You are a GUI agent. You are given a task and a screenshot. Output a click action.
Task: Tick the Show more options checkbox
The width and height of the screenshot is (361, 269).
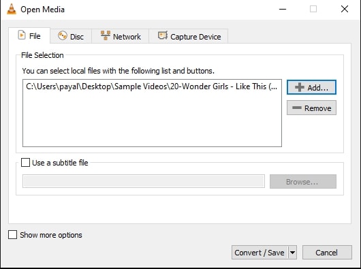pos(12,235)
